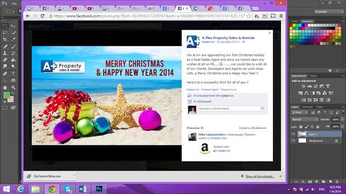This screenshot has height=194, width=346.
Task: Open the Kind filter dropdown
Action: tap(300, 112)
